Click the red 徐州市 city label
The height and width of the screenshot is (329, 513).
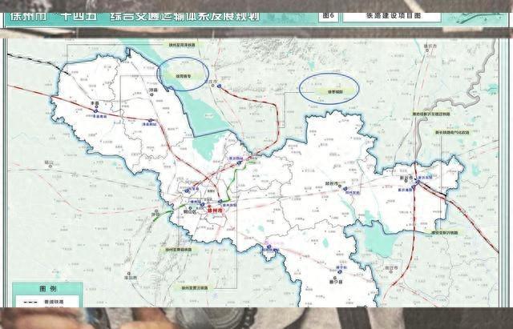pos(215,211)
